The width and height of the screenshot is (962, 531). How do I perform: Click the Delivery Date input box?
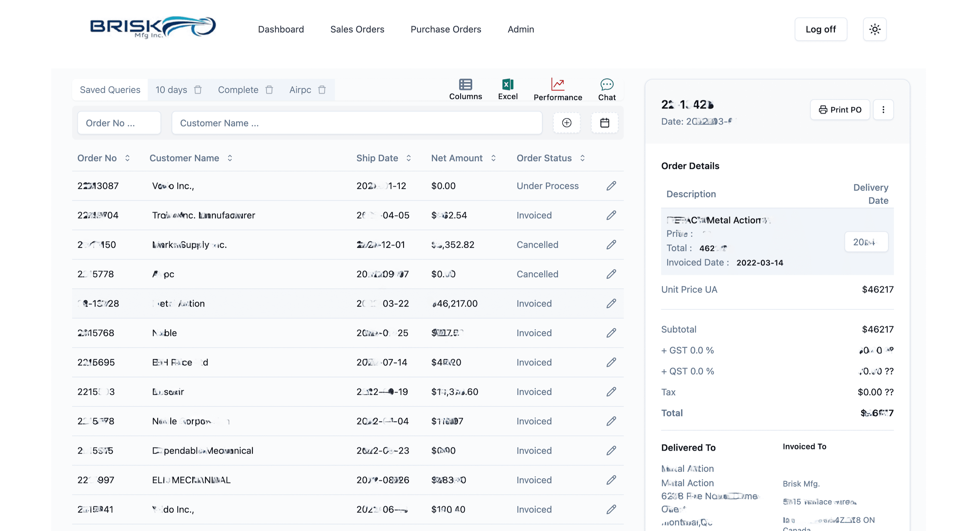click(866, 242)
